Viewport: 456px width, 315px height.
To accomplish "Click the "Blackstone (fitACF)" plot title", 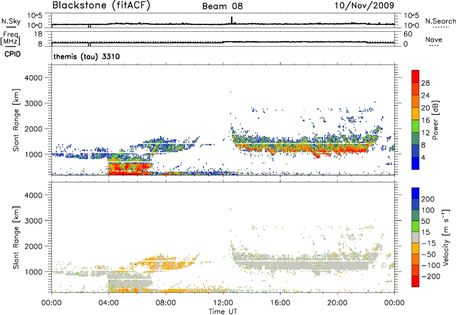I will click(101, 5).
